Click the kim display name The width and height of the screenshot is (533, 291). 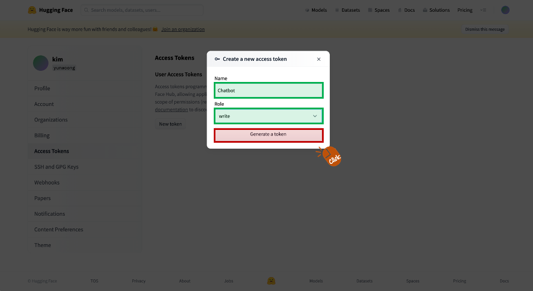tap(57, 59)
